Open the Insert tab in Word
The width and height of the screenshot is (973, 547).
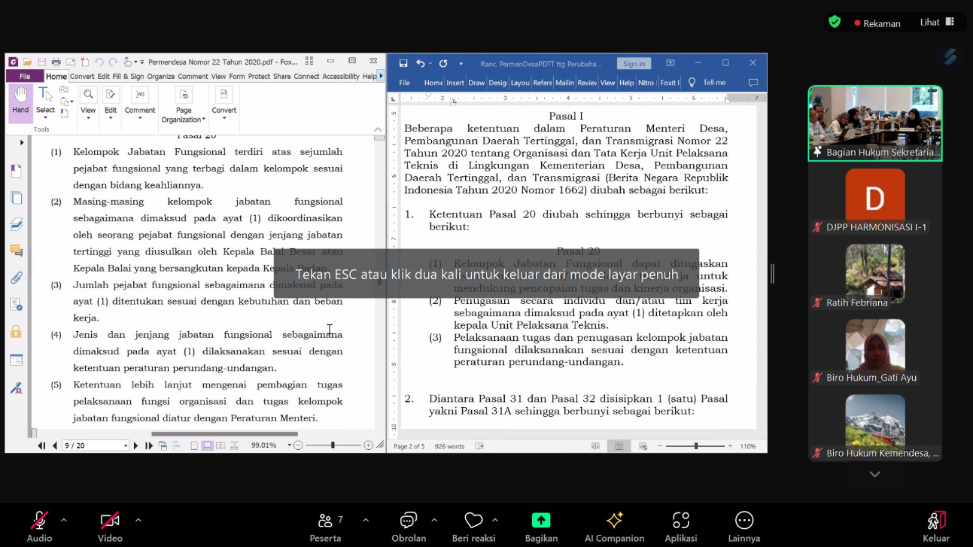[455, 83]
